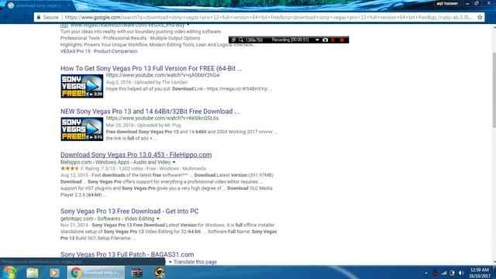Open the clock showing 12:59 AM

point(480,273)
